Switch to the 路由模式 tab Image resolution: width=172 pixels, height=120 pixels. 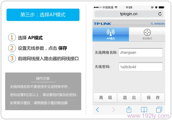click(x=147, y=34)
